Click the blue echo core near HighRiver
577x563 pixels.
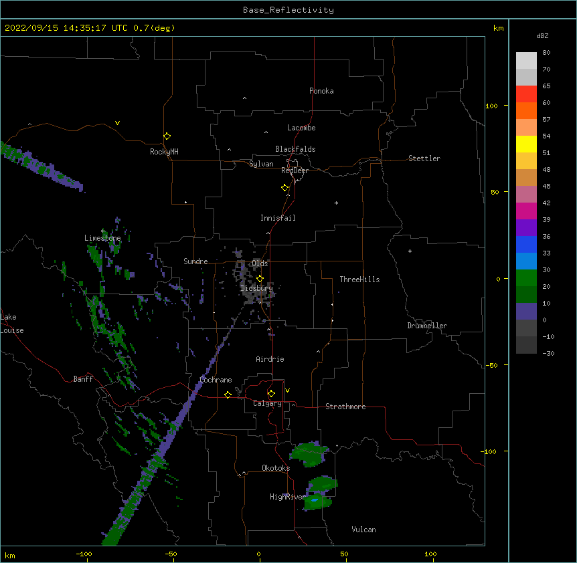[315, 500]
